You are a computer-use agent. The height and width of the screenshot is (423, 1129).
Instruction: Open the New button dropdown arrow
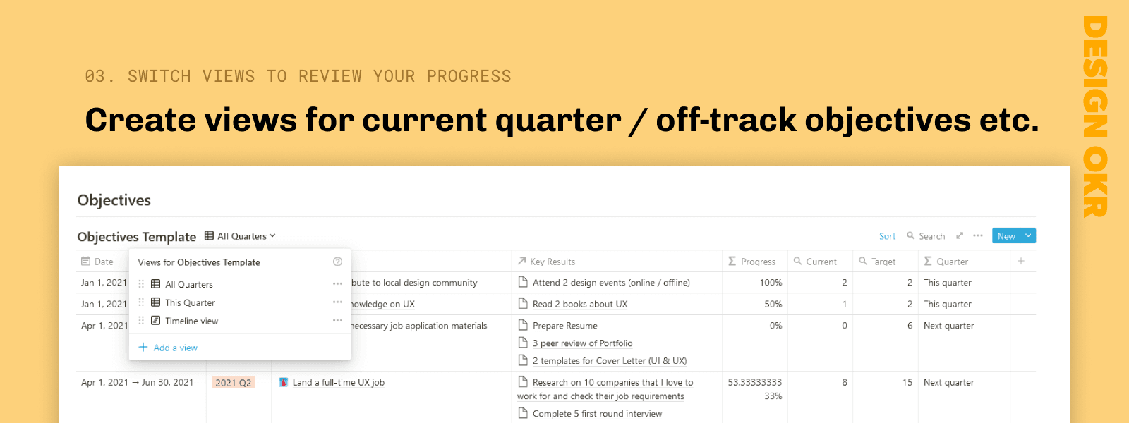(x=1027, y=235)
